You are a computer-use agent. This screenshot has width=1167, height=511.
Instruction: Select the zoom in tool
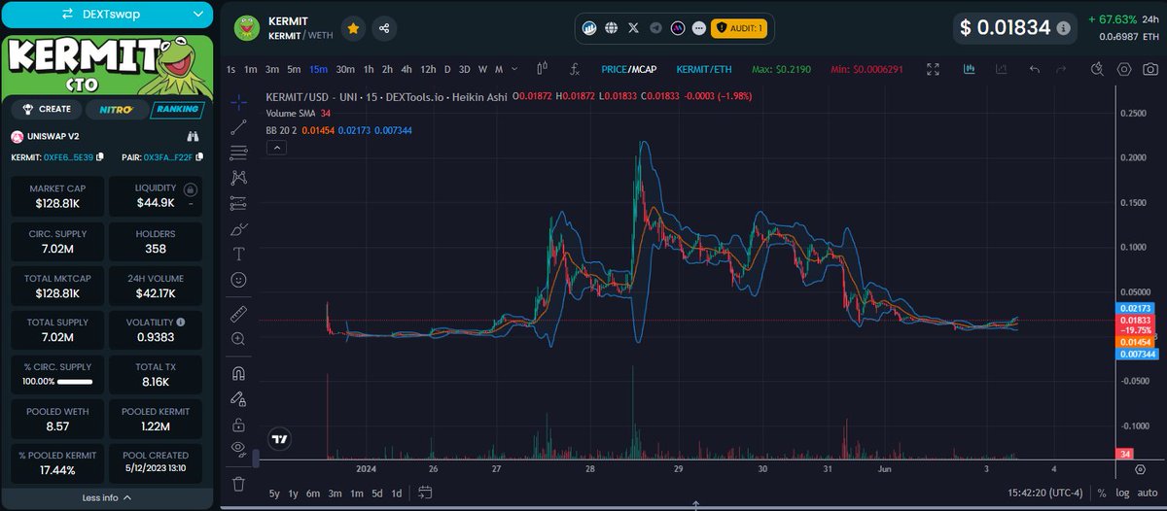[238, 339]
